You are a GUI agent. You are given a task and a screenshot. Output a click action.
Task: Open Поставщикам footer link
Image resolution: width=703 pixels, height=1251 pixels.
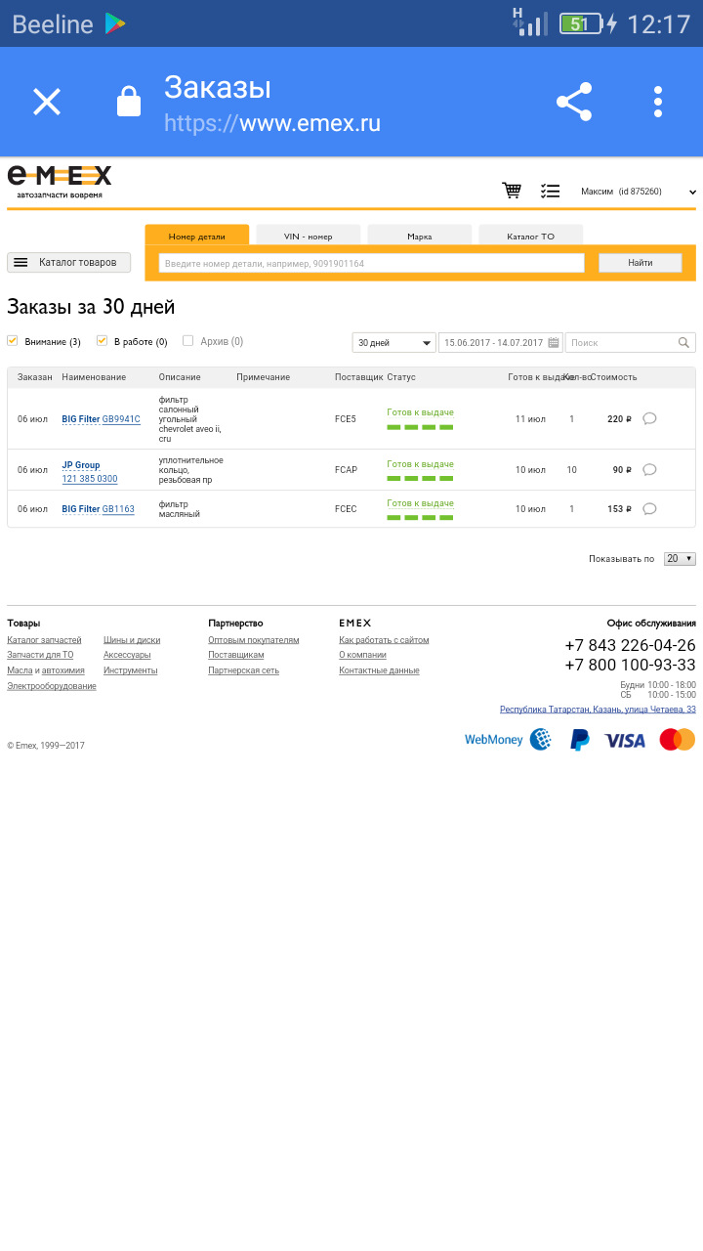[x=236, y=655]
